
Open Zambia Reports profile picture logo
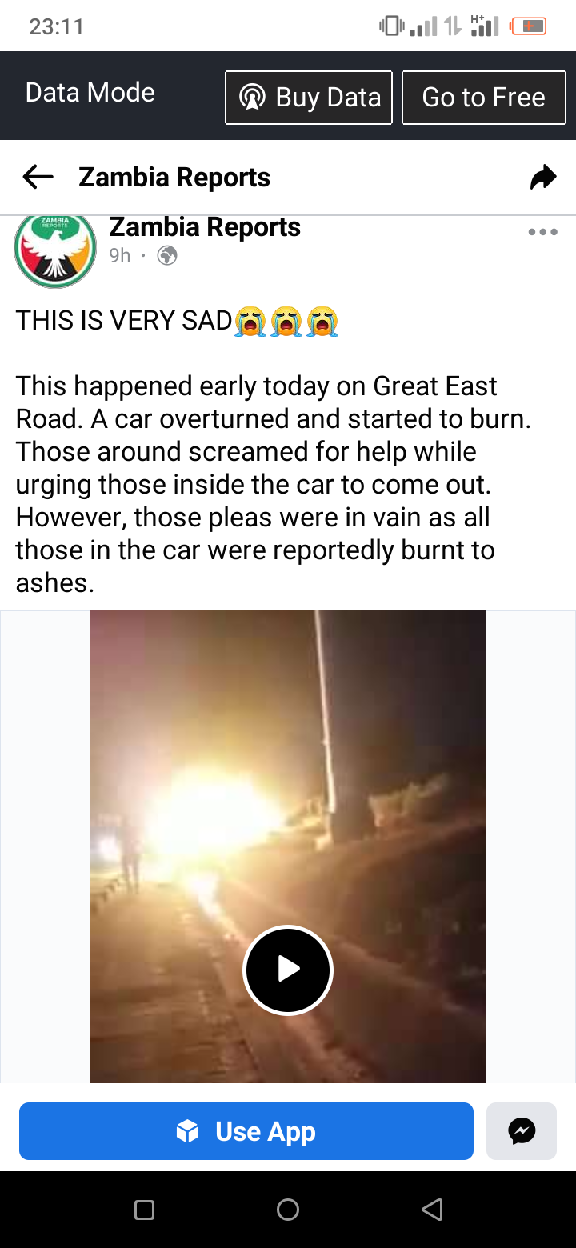(55, 250)
